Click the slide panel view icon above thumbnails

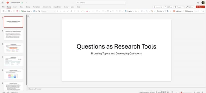28,16
